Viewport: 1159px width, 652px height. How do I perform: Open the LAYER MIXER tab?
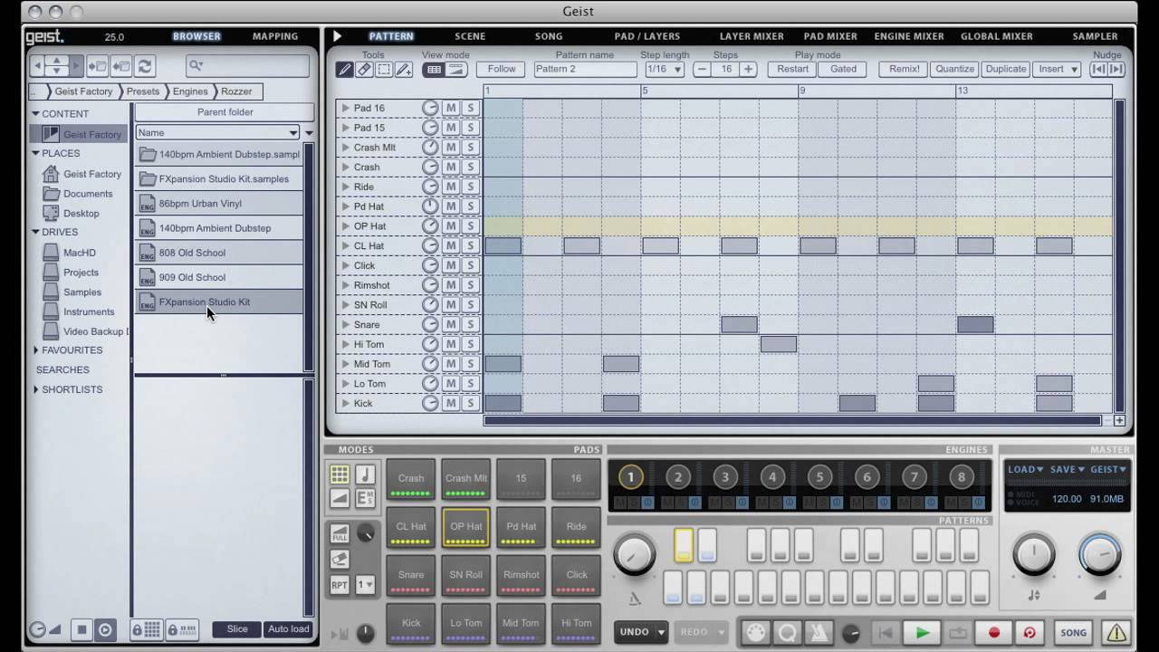point(752,36)
